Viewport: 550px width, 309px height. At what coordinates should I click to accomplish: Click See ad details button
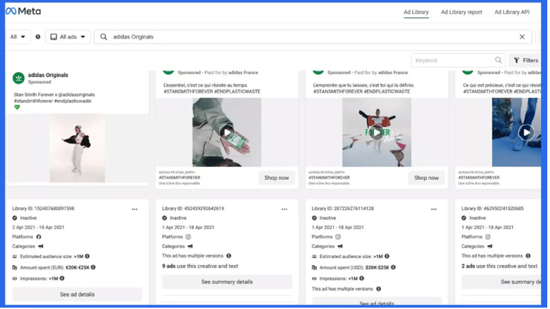77,294
